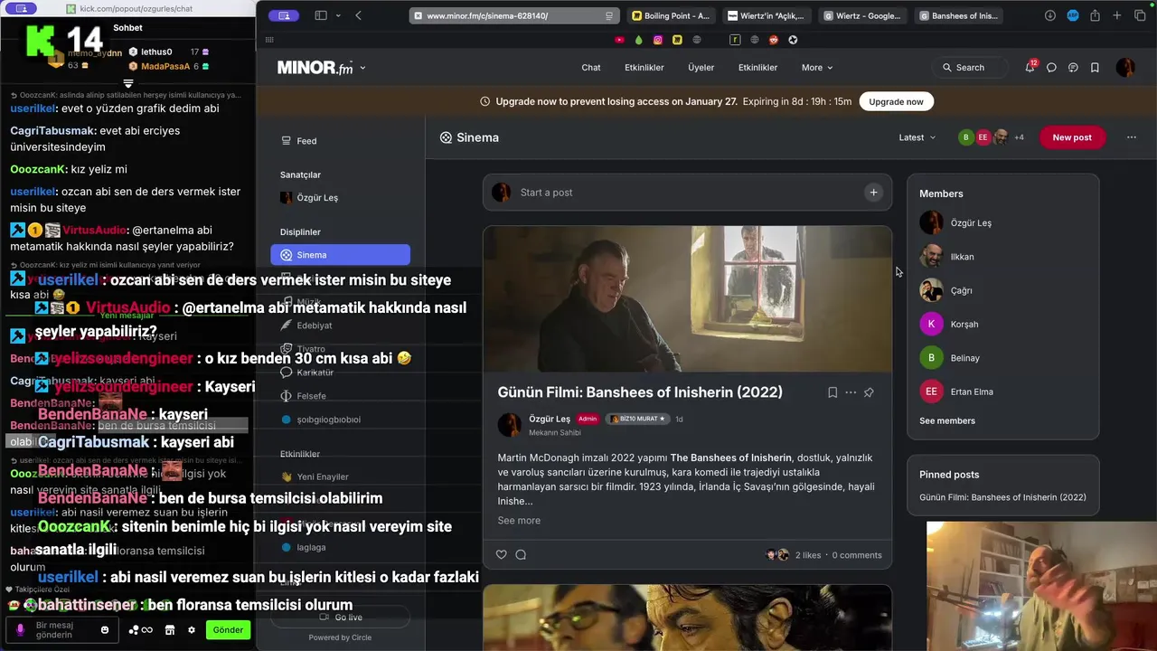Click the YouTube favorite in the bookmarks bar
Image resolution: width=1157 pixels, height=651 pixels.
tap(619, 40)
